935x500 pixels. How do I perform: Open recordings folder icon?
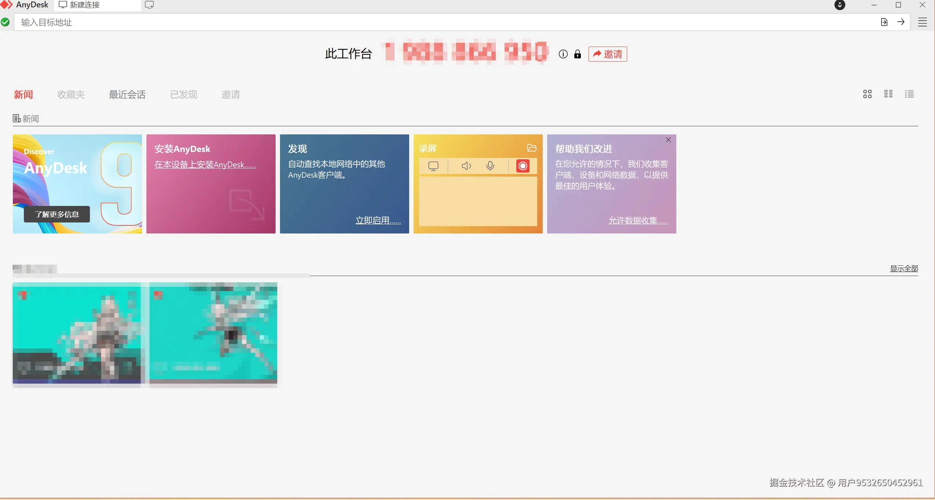click(x=531, y=148)
